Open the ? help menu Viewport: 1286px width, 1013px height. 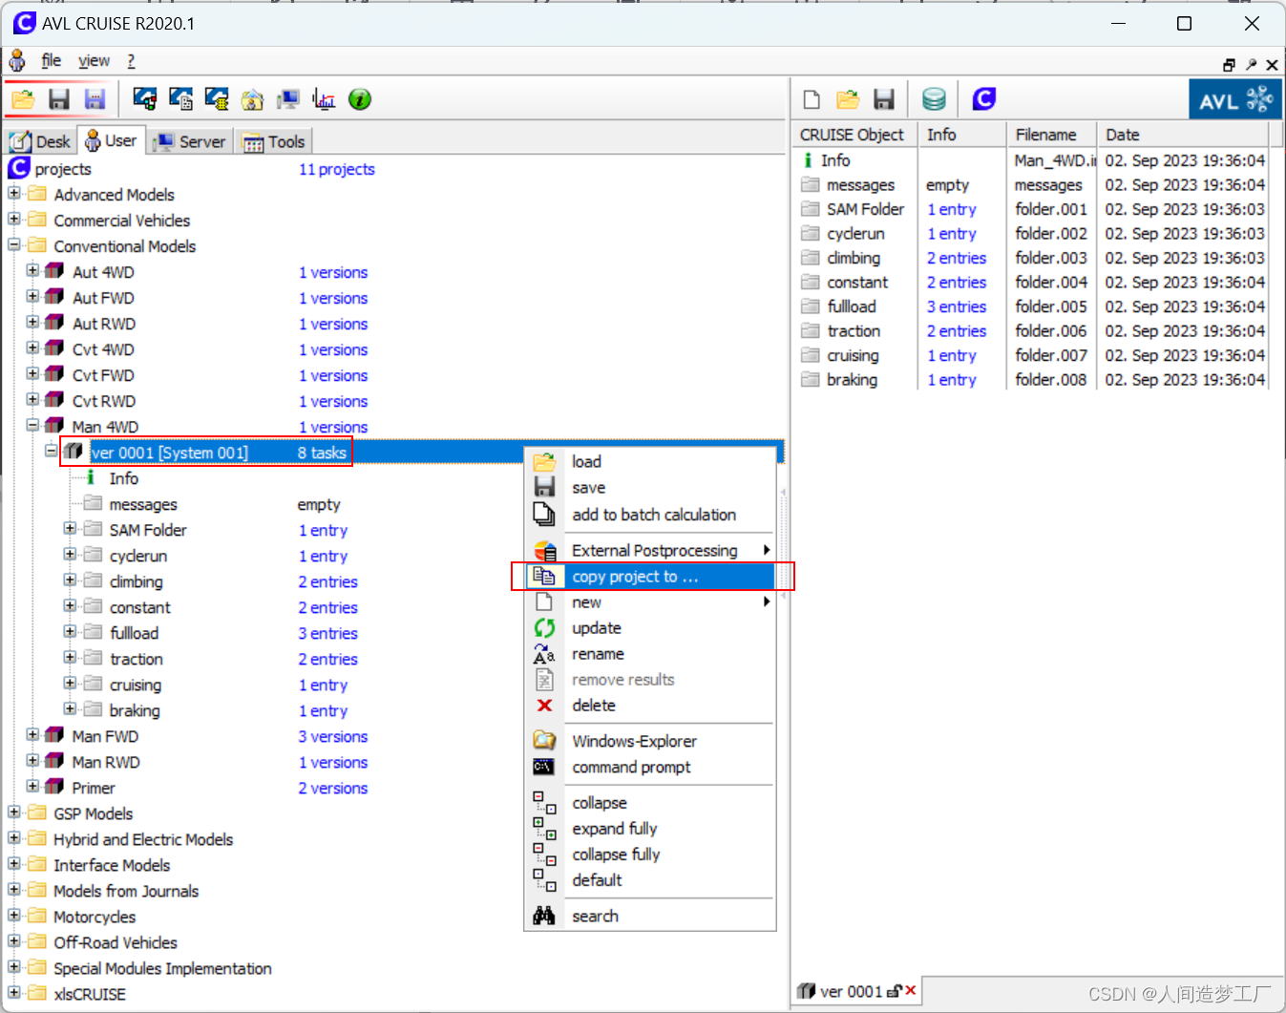coord(131,61)
